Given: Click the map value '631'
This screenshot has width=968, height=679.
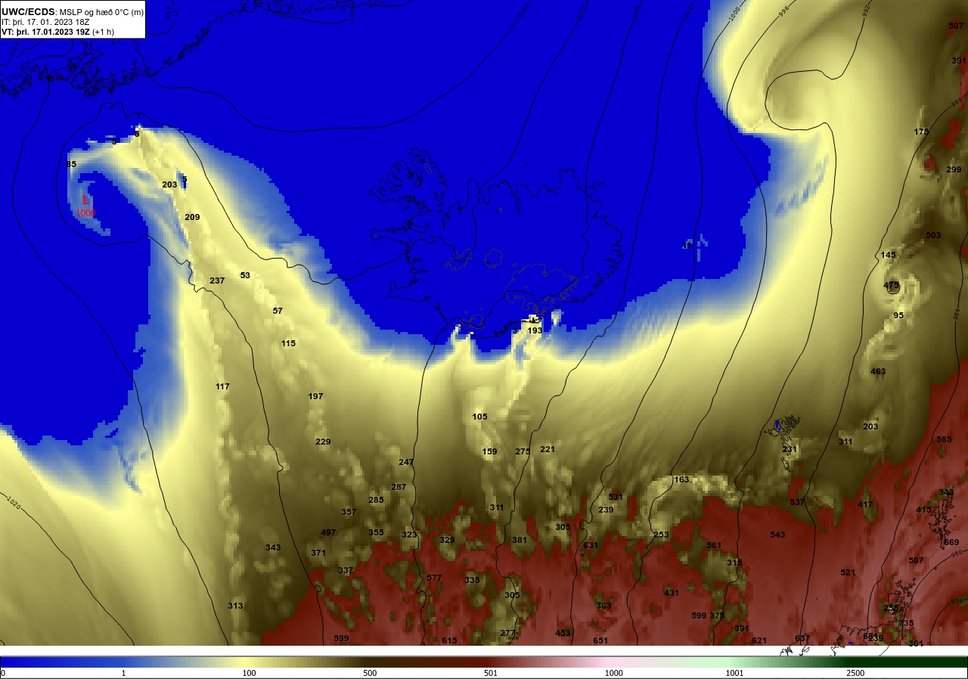Looking at the screenshot, I should pyautogui.click(x=591, y=545).
